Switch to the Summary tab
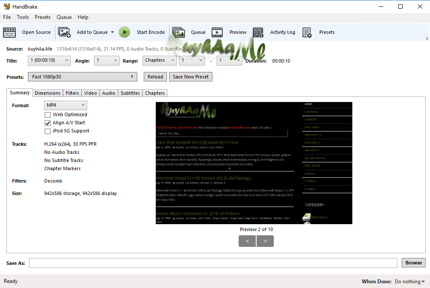Screen dimensions: 430x288 coord(20,93)
